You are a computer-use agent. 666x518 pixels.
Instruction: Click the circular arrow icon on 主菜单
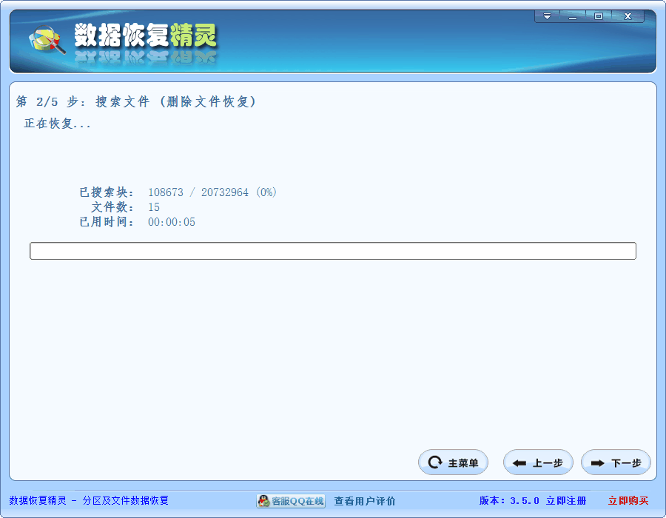(435, 463)
